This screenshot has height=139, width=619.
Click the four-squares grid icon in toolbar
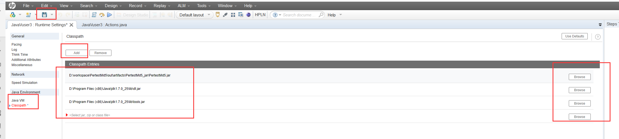click(x=233, y=15)
